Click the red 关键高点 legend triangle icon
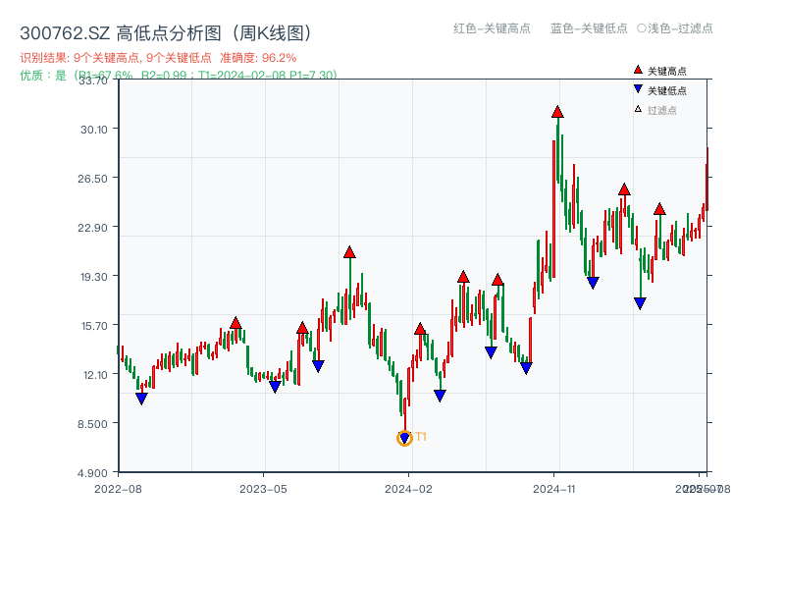Image resolution: width=785 pixels, height=589 pixels. tap(637, 70)
